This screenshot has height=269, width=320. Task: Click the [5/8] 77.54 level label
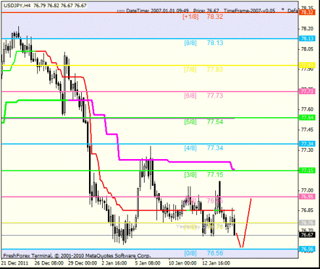coord(204,122)
